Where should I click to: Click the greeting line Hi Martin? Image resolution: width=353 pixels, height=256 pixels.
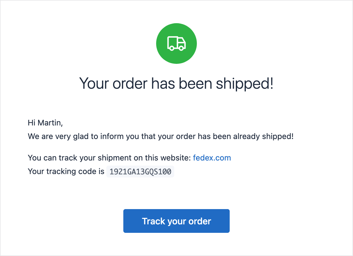pyautogui.click(x=45, y=123)
